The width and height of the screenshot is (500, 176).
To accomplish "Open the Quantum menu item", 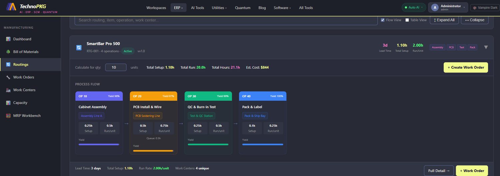I will point(243,8).
